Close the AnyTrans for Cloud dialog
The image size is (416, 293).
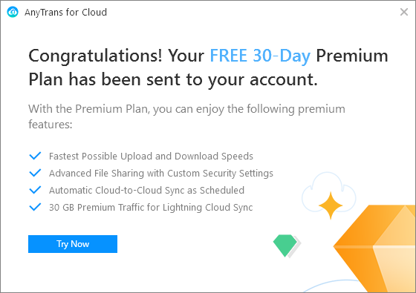(x=404, y=12)
